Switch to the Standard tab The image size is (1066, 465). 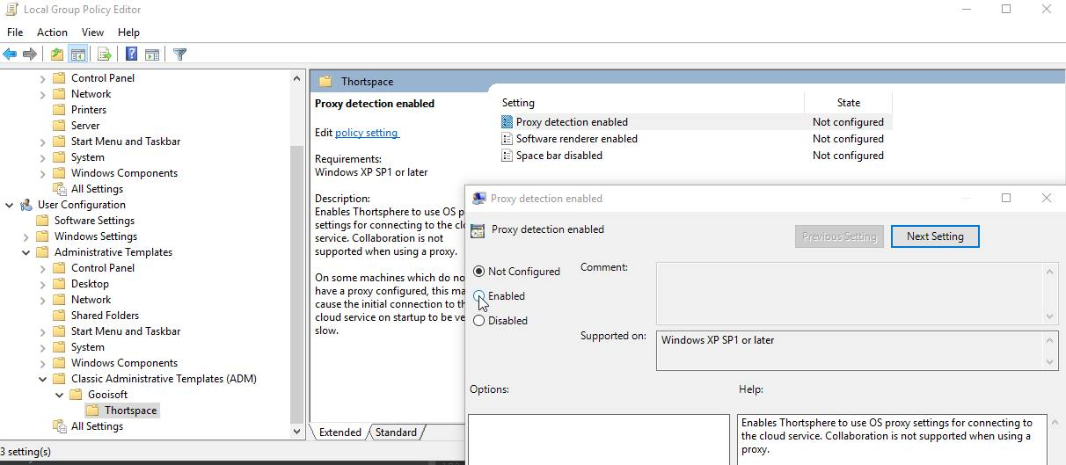coord(396,432)
